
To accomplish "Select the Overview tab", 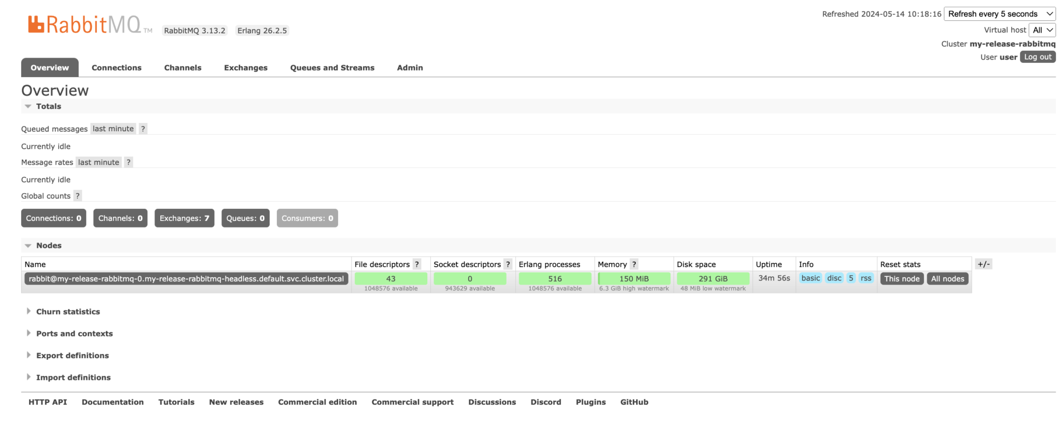I will point(50,67).
